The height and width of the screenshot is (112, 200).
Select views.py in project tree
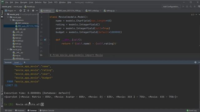click(x=17, y=47)
